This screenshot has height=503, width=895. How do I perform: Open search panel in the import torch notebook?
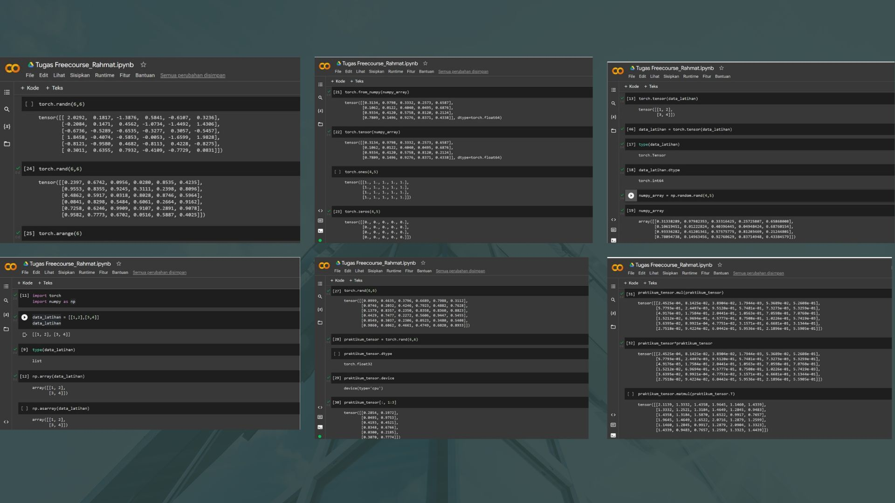(x=6, y=301)
